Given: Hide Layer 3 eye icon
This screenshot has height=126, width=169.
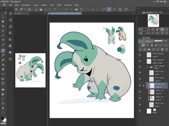Looking at the screenshot, I should (x=140, y=98).
